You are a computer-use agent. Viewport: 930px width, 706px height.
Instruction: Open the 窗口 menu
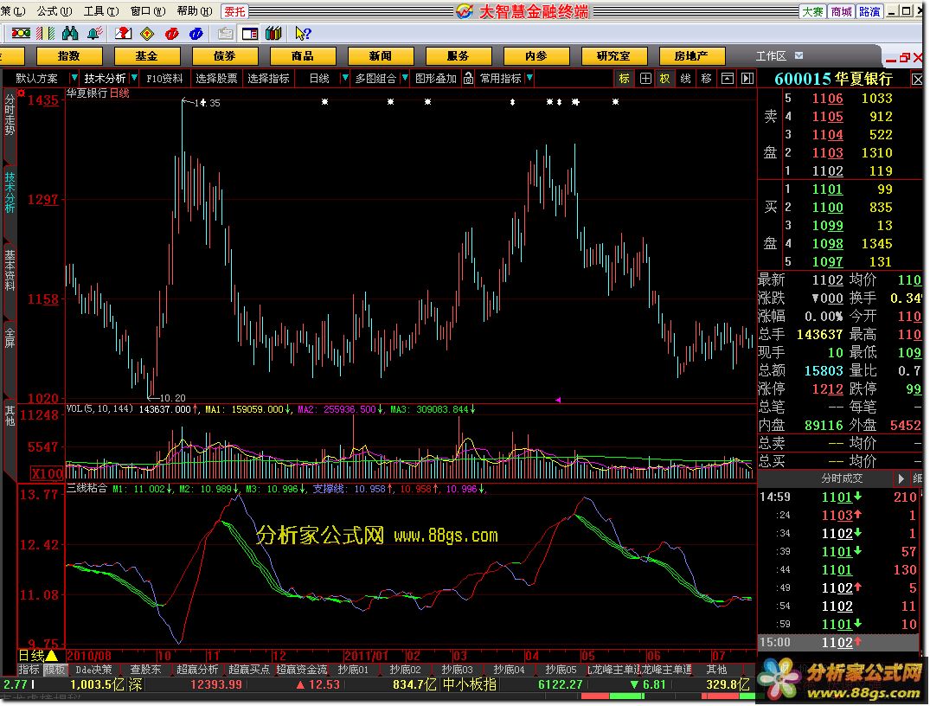coord(148,11)
